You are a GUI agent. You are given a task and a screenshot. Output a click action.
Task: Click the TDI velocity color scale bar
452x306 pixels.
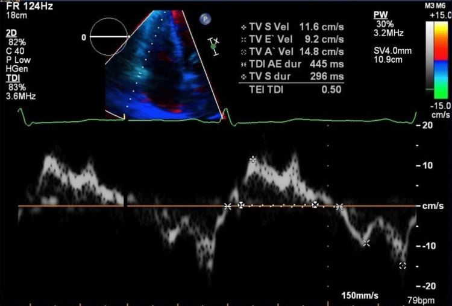pyautogui.click(x=441, y=60)
